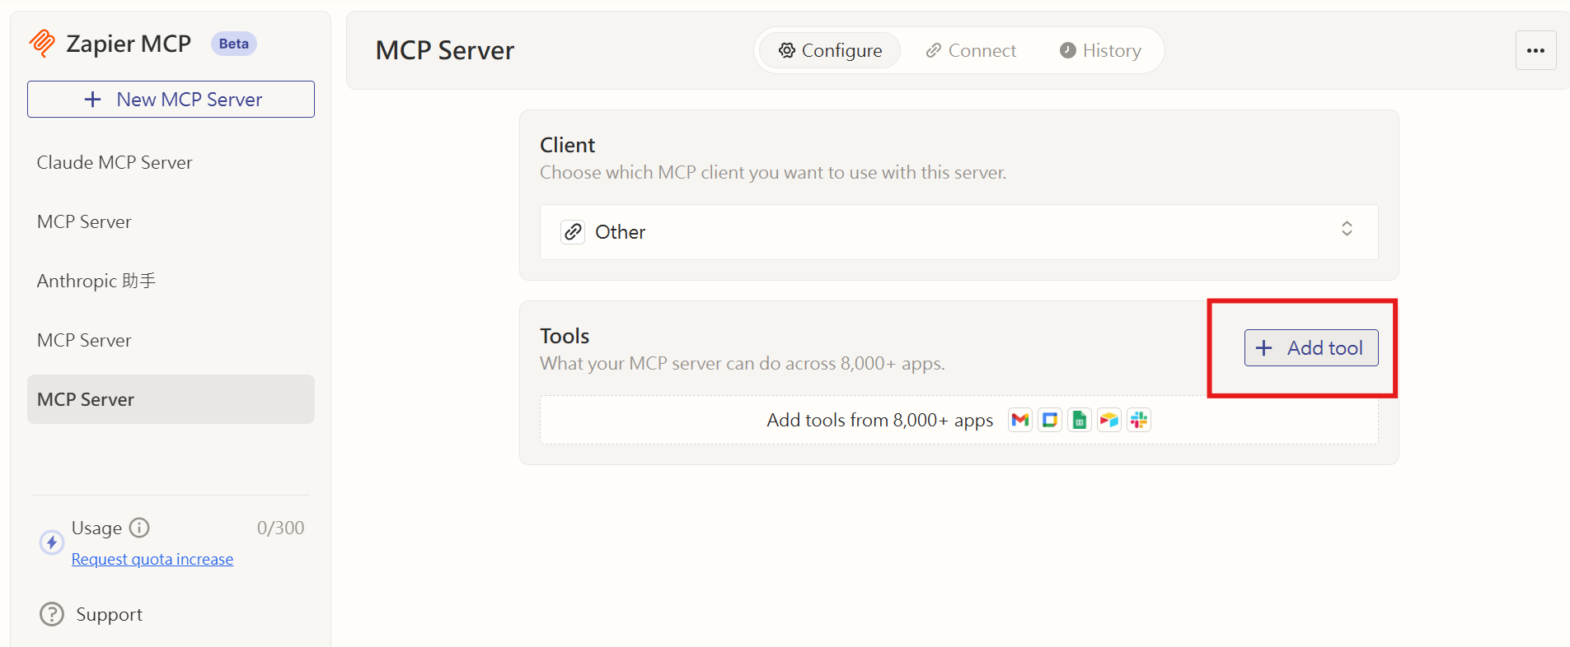Click the Add tools from 8,000+ apps area

pyautogui.click(x=879, y=421)
